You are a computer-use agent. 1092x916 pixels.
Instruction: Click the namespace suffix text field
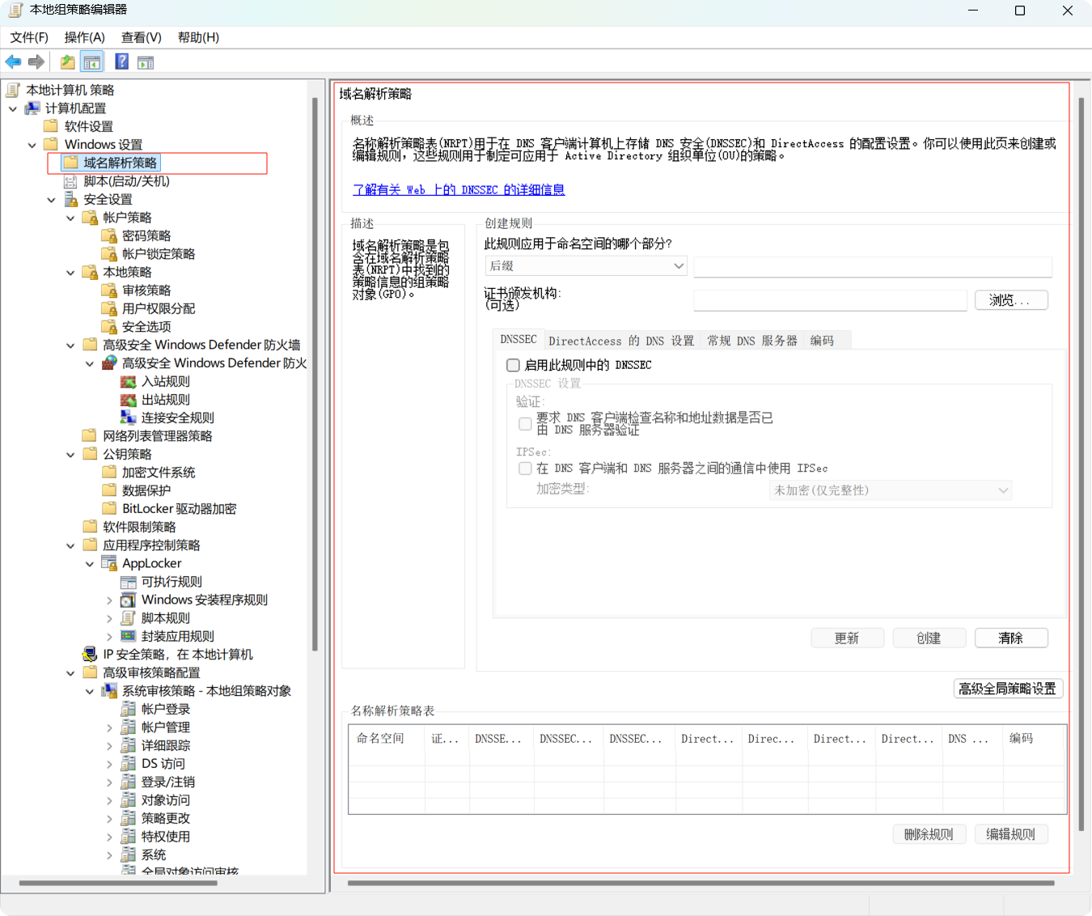(x=873, y=266)
